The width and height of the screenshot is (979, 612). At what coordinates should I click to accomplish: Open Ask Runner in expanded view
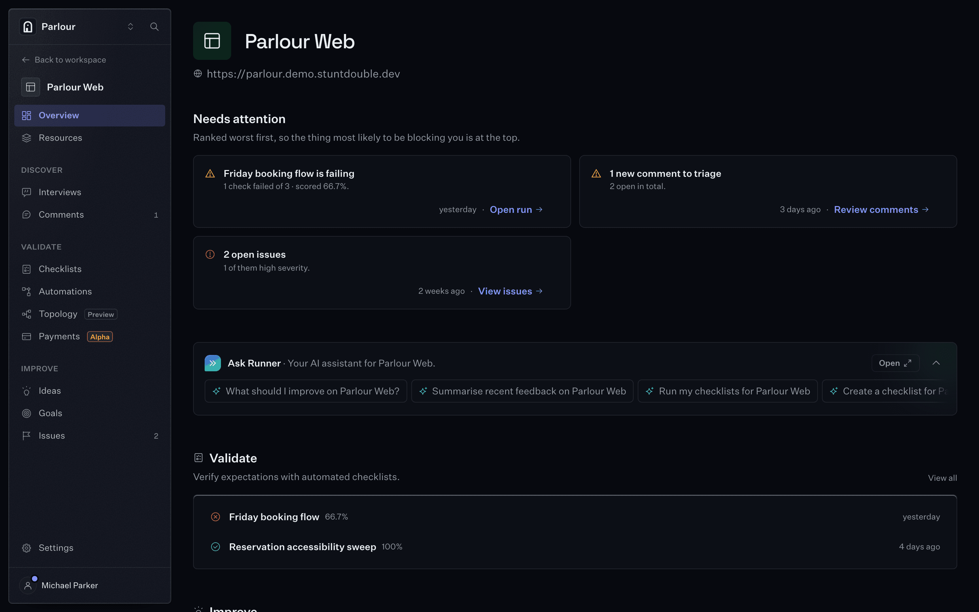(895, 363)
